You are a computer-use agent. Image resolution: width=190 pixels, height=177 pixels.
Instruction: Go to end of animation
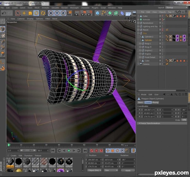point(85,151)
